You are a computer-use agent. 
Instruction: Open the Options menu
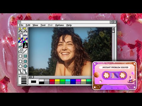tap(59, 25)
